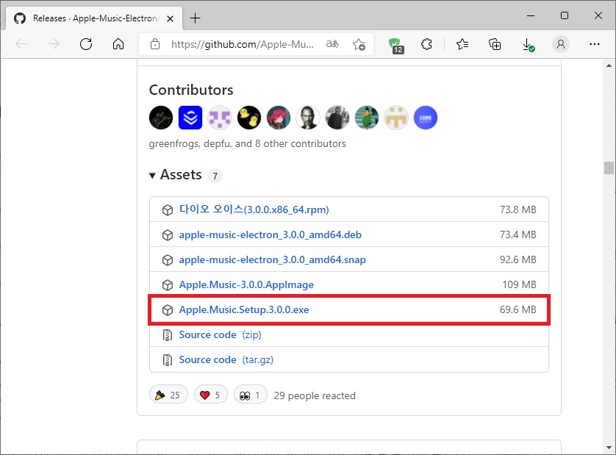Open a new tab with plus button
Viewport: 616px width, 455px height.
(x=195, y=18)
